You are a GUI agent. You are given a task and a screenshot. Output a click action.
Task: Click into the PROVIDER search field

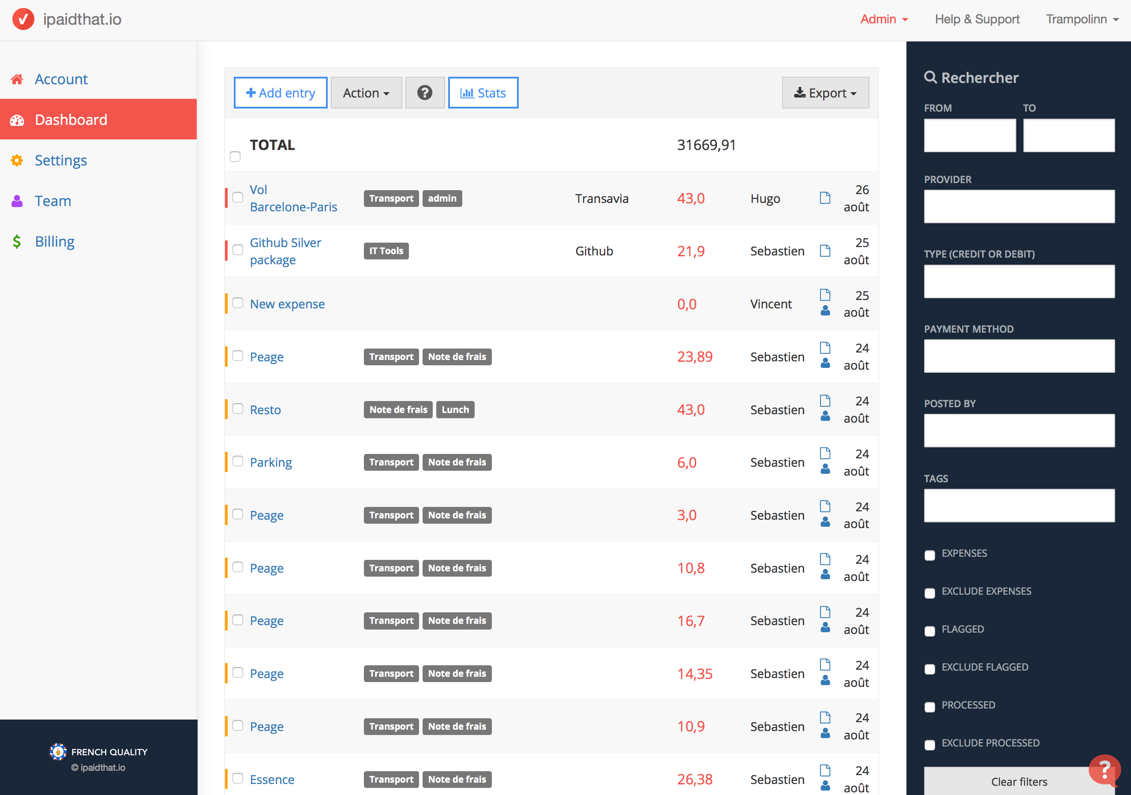click(1019, 206)
